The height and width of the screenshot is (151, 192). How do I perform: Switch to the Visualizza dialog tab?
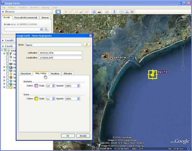(55, 73)
